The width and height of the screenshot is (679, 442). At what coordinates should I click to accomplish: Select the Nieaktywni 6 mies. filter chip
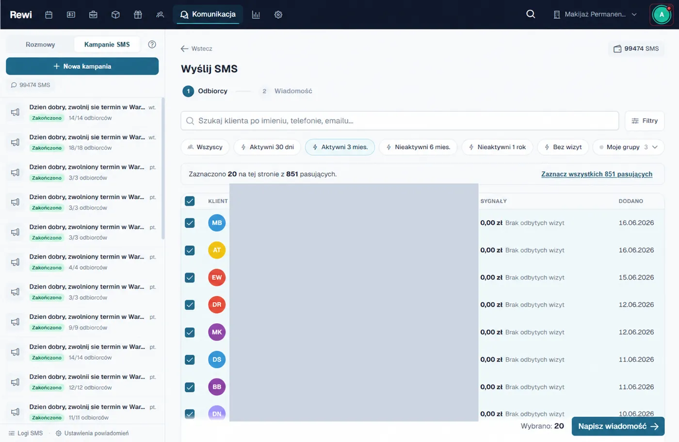(418, 147)
